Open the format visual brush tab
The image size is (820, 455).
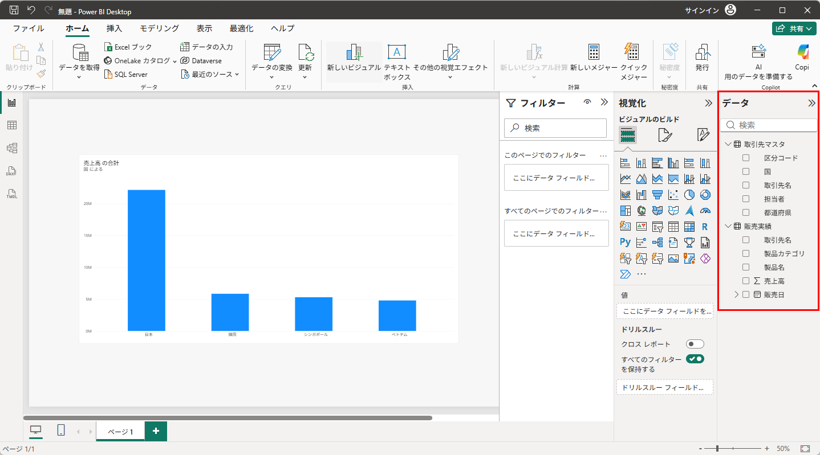pyautogui.click(x=665, y=135)
